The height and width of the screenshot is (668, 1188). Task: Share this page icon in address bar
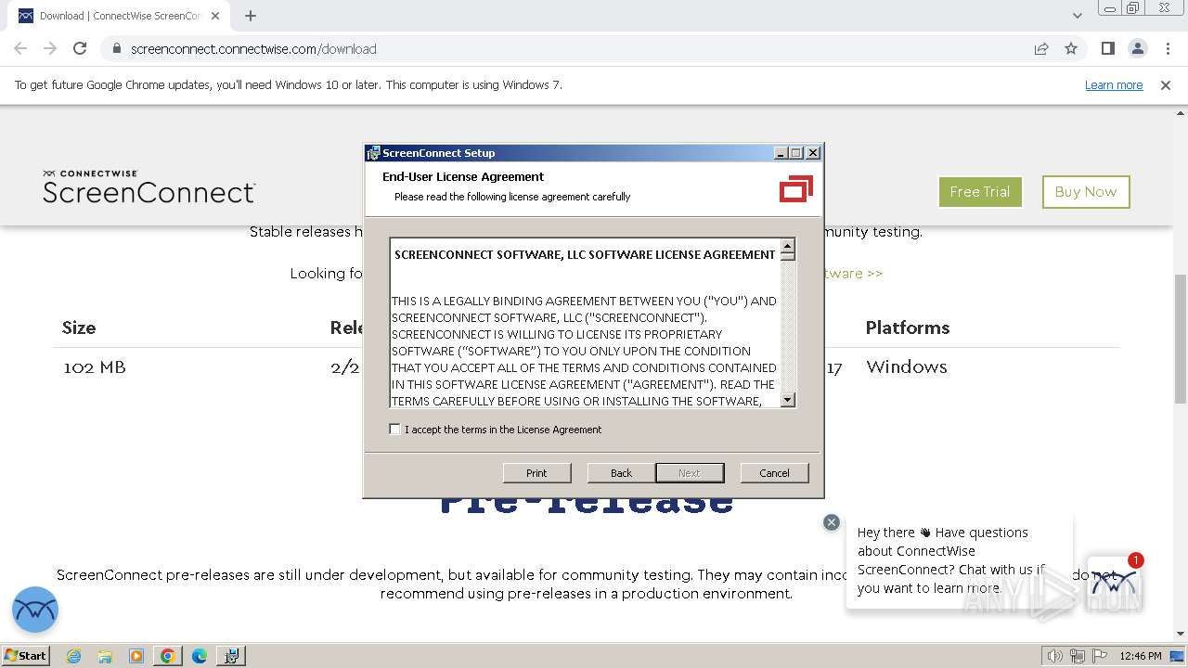[1041, 49]
